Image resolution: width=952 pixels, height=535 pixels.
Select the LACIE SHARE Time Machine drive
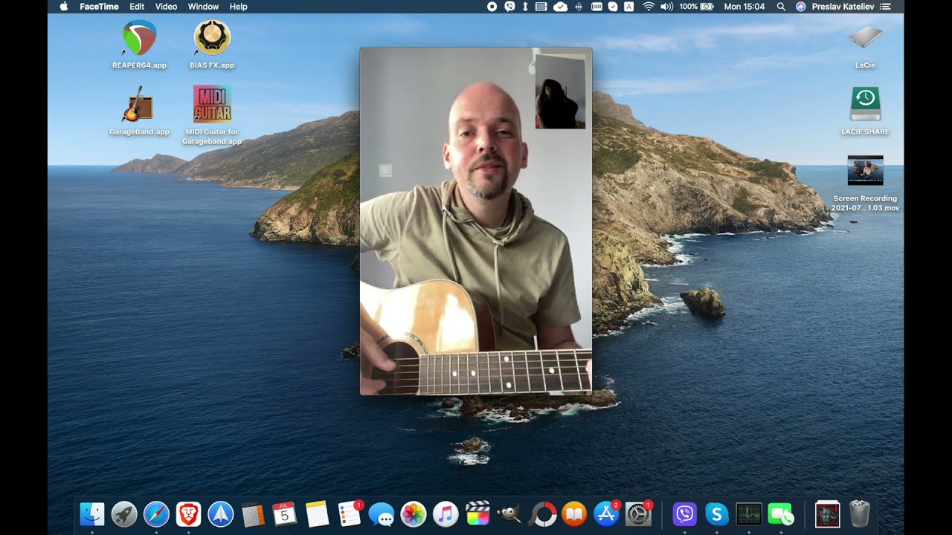click(x=865, y=104)
